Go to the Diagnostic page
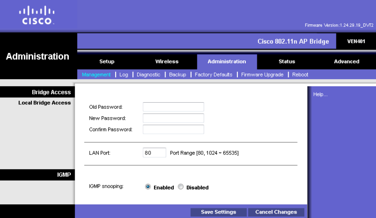376x218 pixels. [x=148, y=75]
